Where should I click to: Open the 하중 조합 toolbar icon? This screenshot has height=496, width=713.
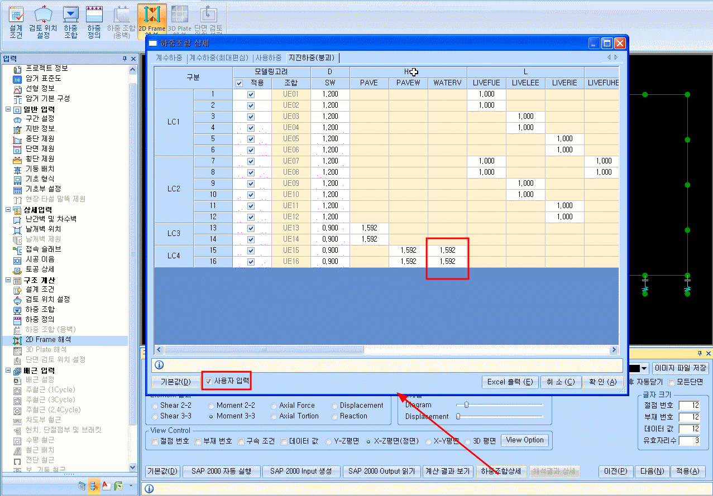coord(71,21)
